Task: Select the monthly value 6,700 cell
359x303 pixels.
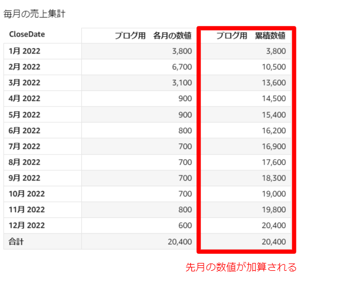Action: coord(182,67)
